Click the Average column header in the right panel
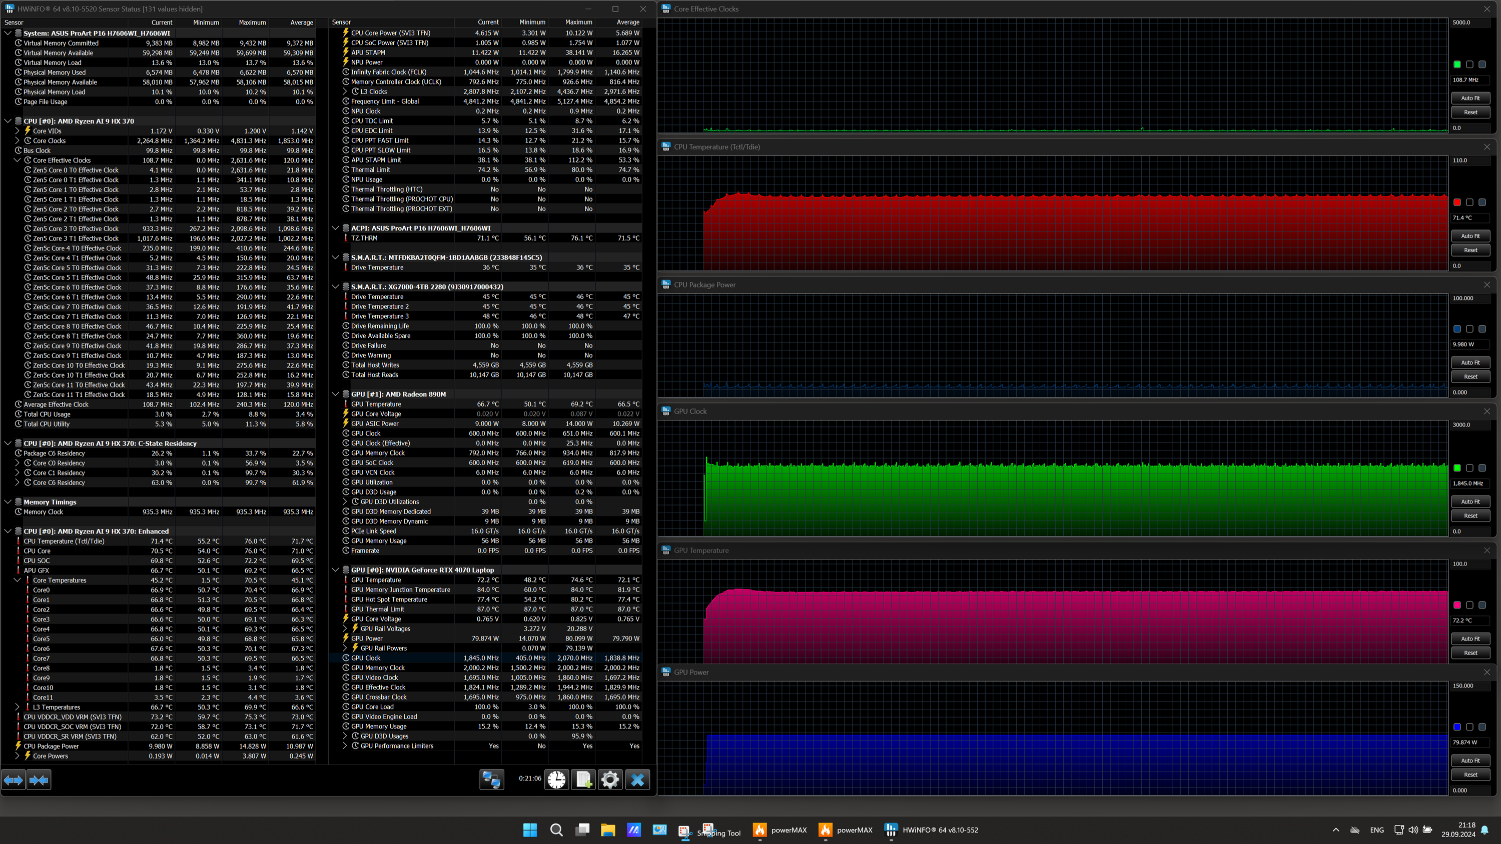Screen dimensions: 1501x844 pyautogui.click(x=627, y=22)
